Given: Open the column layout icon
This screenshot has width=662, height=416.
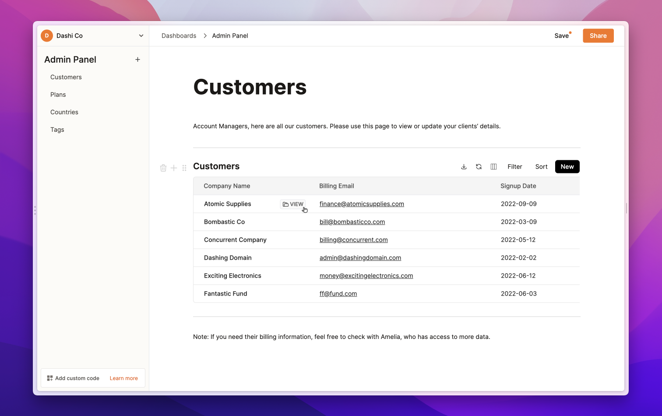Looking at the screenshot, I should tap(493, 167).
